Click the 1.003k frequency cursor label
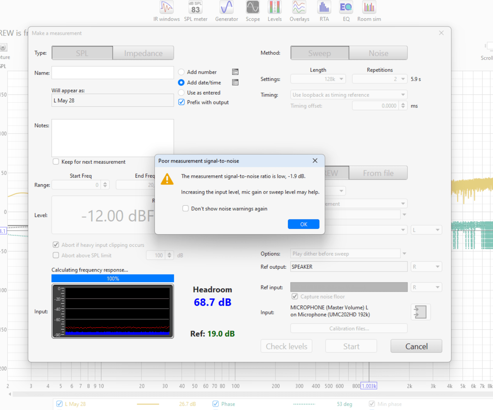 click(369, 386)
